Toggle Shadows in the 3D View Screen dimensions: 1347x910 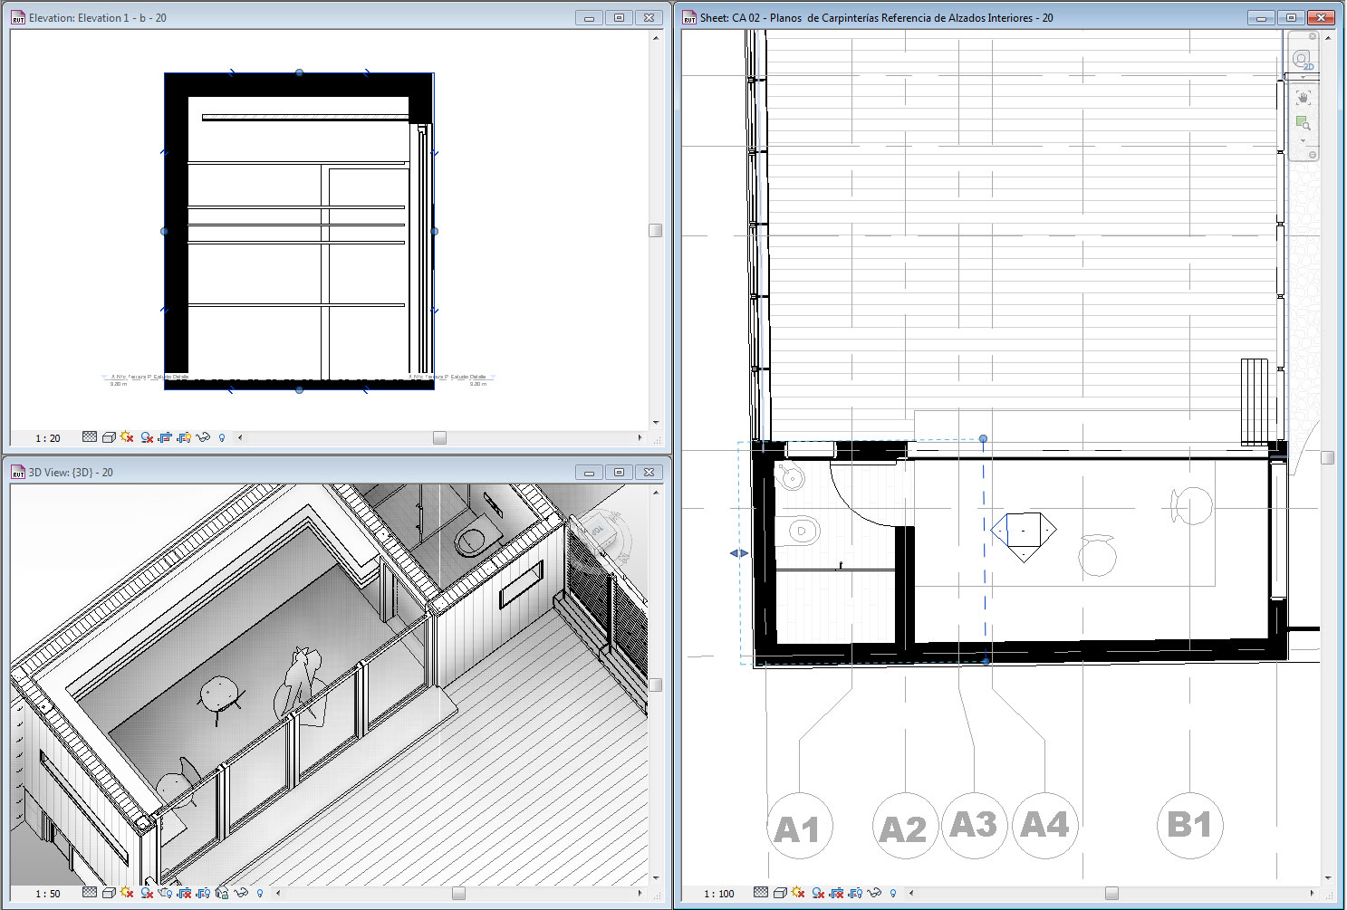point(147,893)
